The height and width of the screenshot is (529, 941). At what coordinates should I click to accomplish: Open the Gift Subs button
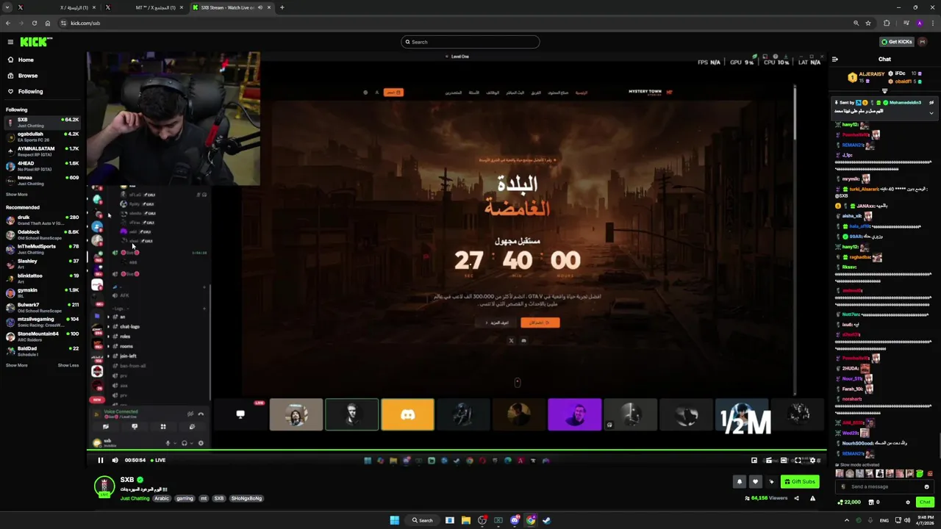click(x=799, y=481)
